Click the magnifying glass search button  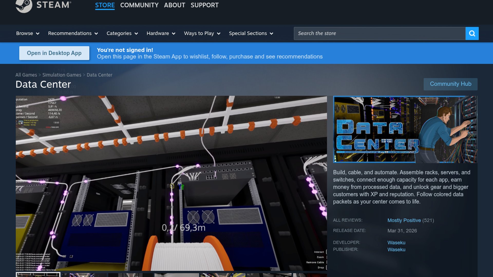[472, 33]
